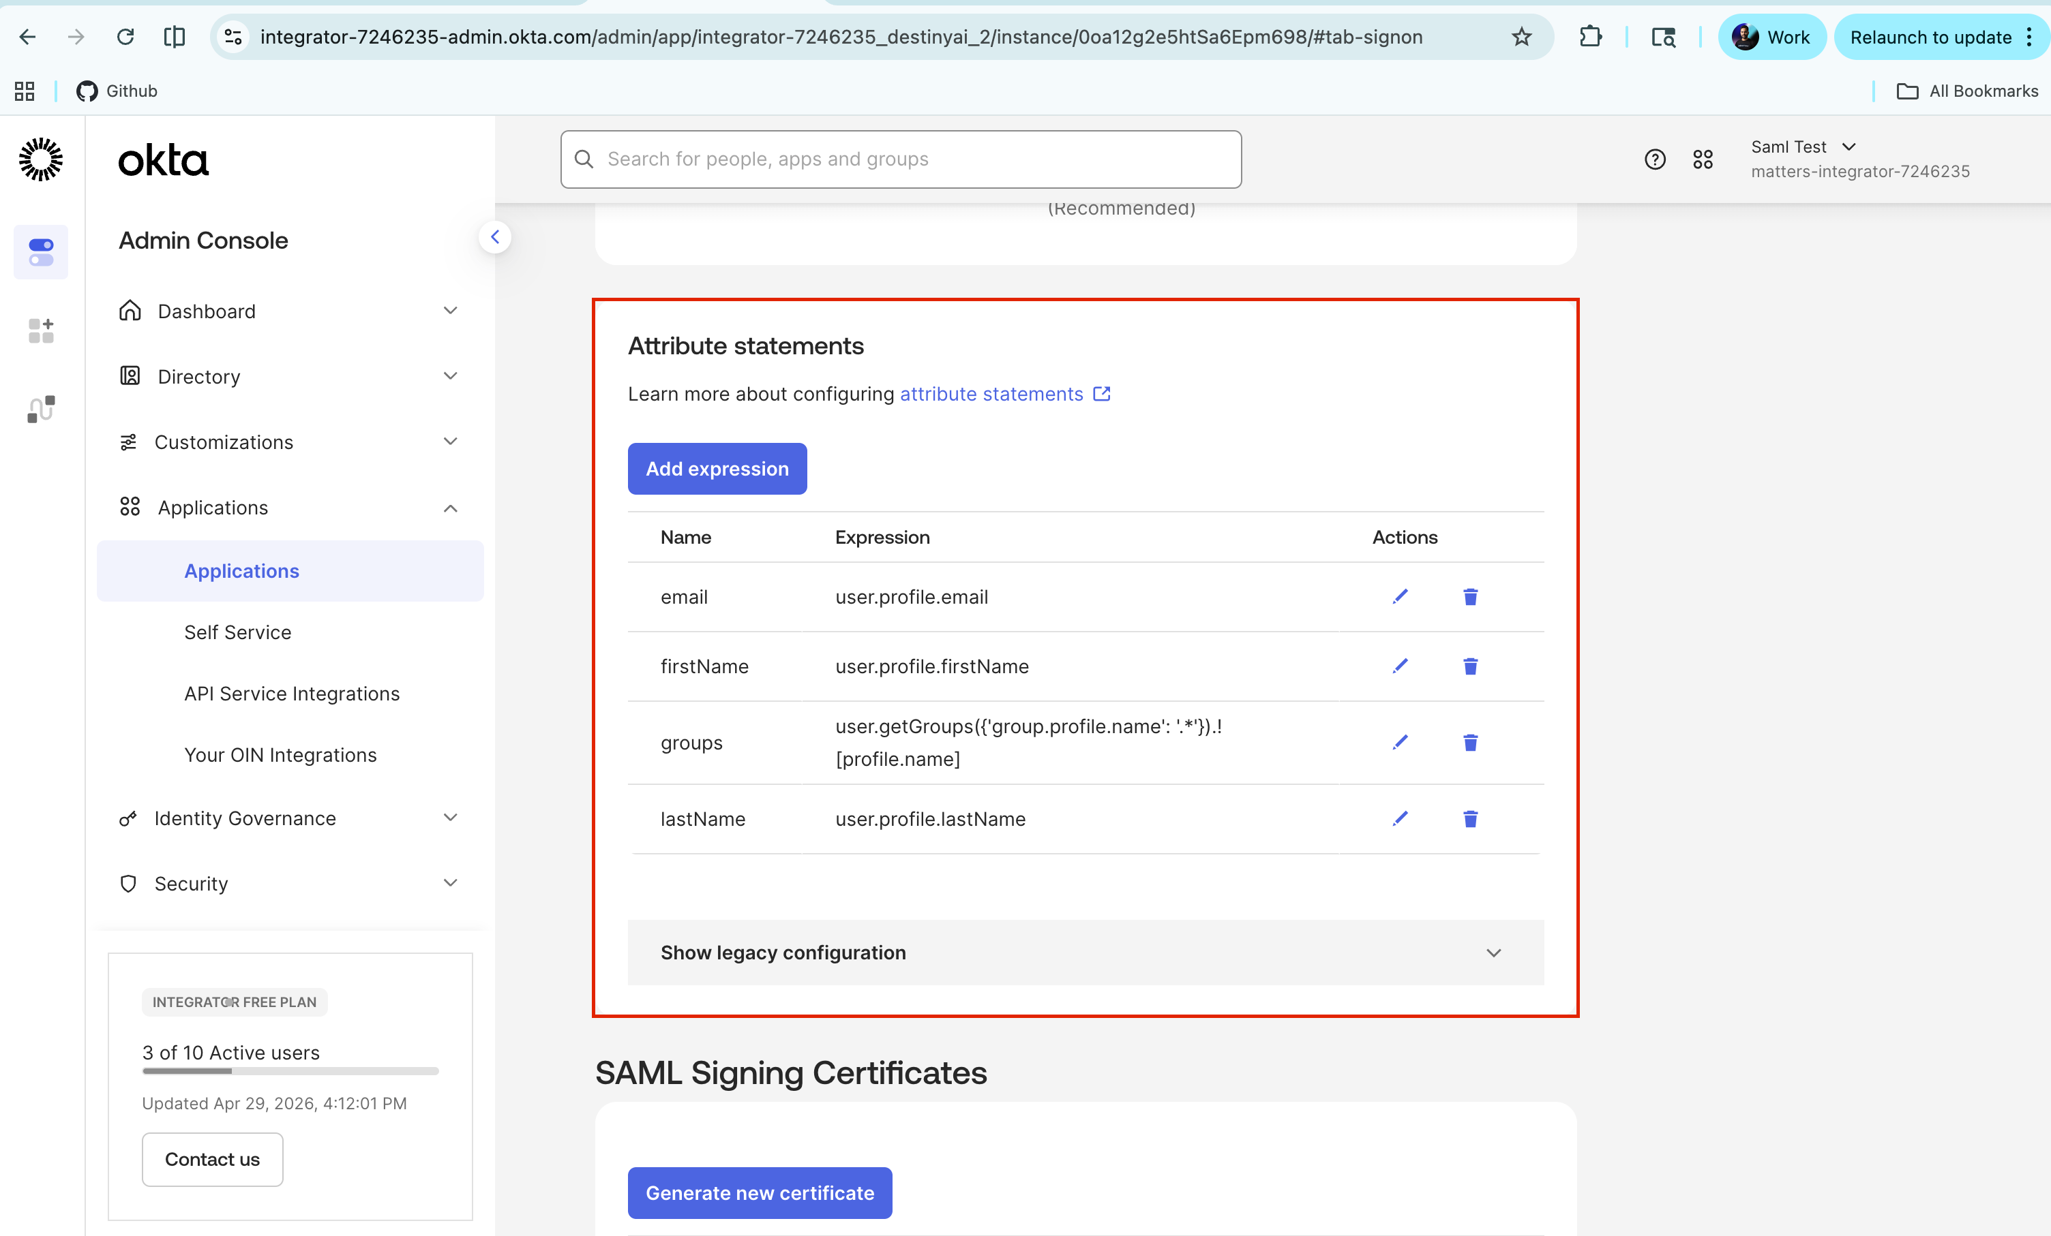Open the Work profile menu
2051x1236 pixels.
[x=1771, y=37]
